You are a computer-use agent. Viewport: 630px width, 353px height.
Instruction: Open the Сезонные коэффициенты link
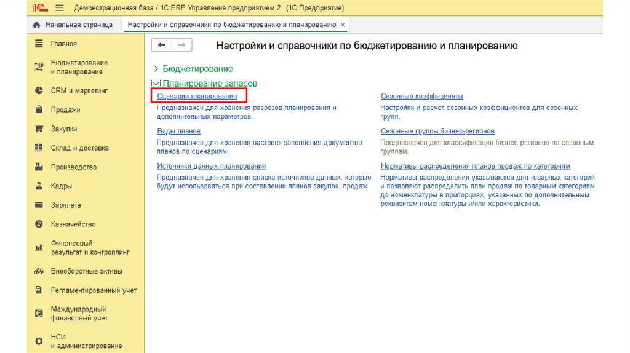[x=421, y=97]
